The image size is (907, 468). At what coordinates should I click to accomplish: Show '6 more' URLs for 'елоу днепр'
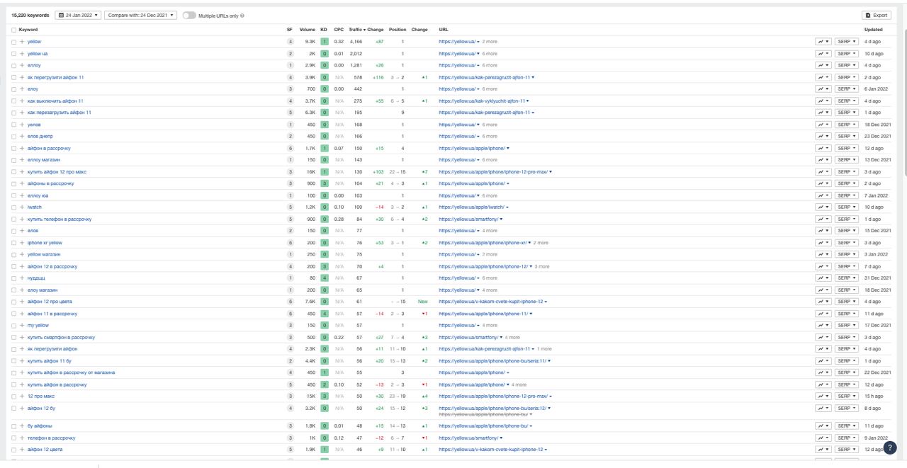coord(490,136)
